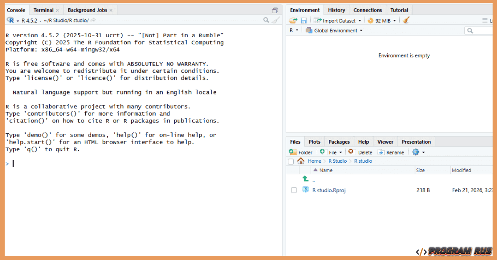The height and width of the screenshot is (260, 497).
Task: Switch to the Terminal tab
Action: (x=43, y=10)
